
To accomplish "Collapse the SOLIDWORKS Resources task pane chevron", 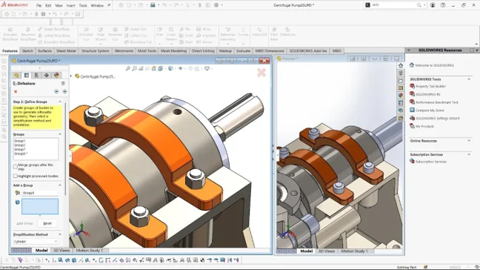I will pos(408,50).
